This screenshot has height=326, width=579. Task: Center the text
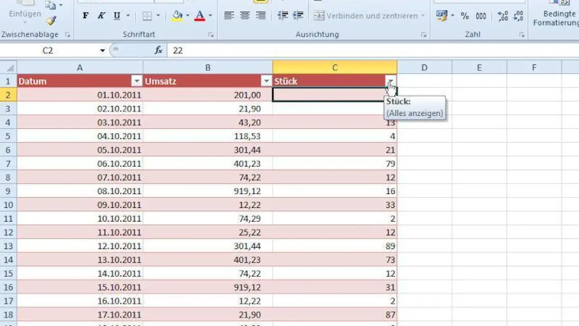[244, 15]
